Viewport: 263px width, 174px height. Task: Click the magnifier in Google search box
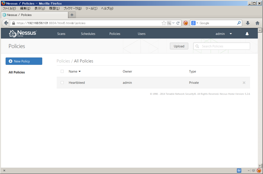[239, 23]
